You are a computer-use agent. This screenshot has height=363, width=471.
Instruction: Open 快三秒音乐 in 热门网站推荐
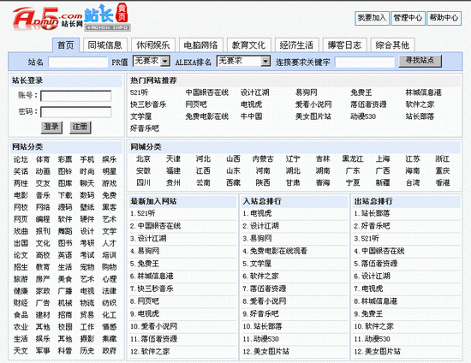pos(148,104)
